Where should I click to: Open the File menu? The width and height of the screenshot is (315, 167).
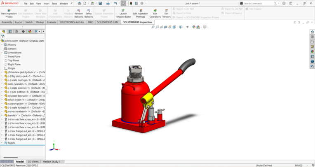pyautogui.click(x=26, y=4)
